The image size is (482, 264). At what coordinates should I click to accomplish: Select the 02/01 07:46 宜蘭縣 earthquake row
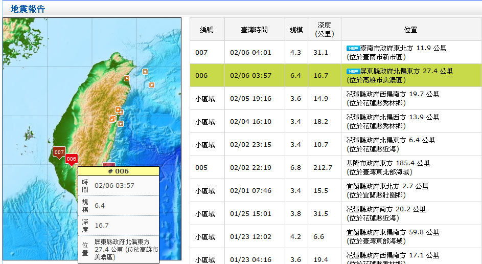[x=250, y=191]
